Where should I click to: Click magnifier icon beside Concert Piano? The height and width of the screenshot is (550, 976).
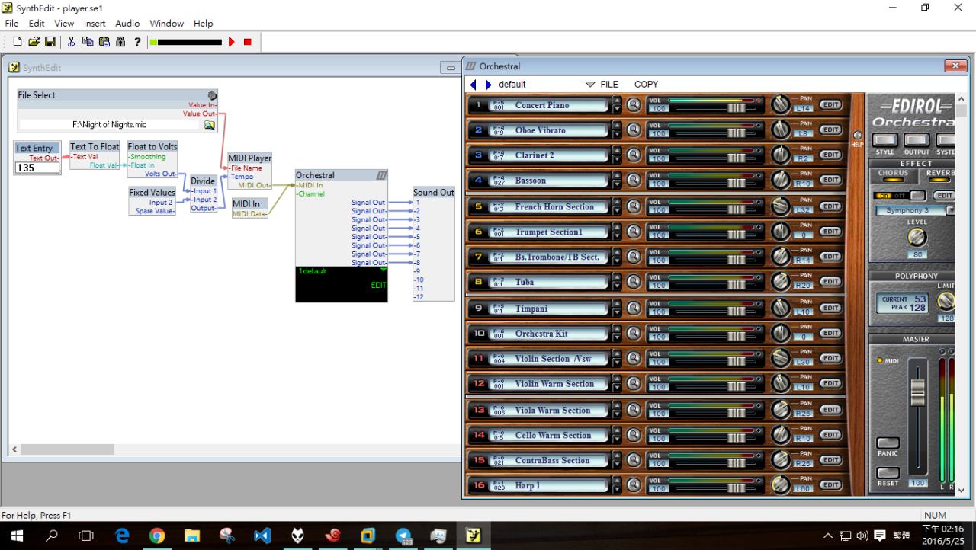click(x=634, y=105)
